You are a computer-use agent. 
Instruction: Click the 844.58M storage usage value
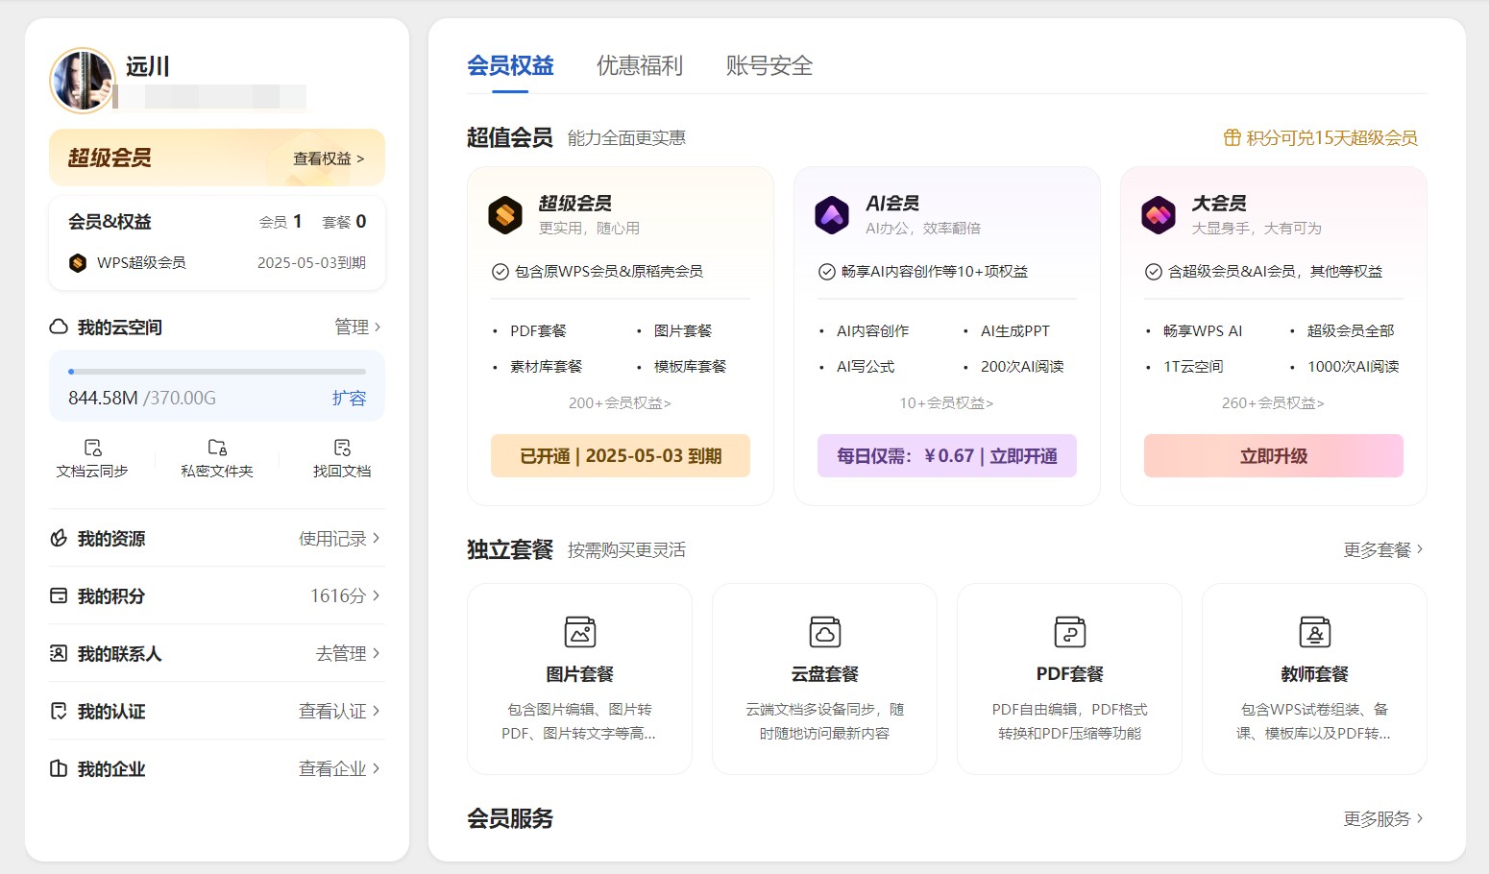(103, 398)
